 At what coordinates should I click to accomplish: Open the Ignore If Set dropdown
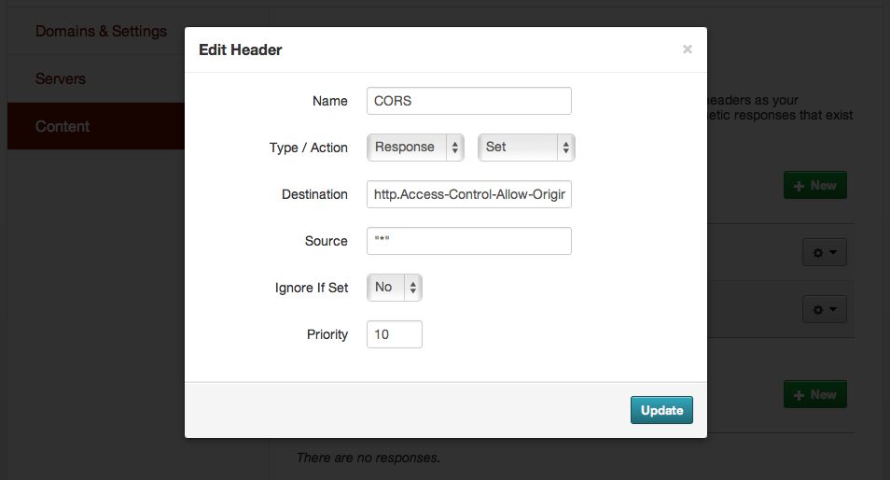coord(395,288)
